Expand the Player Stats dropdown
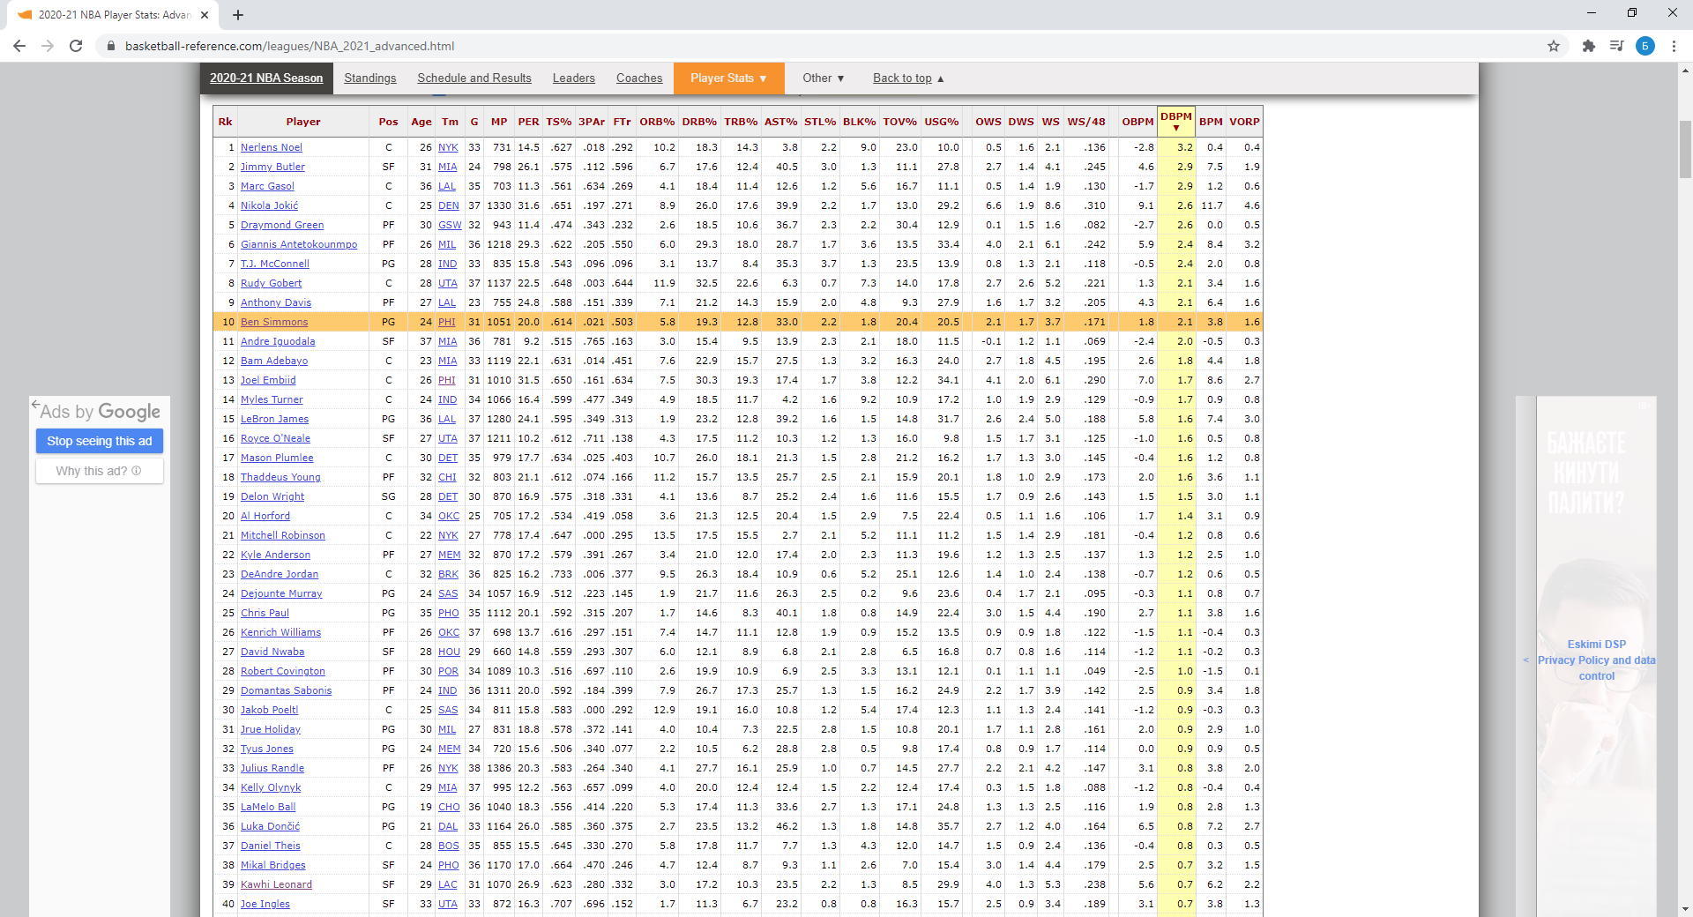The height and width of the screenshot is (917, 1693). 727,78
